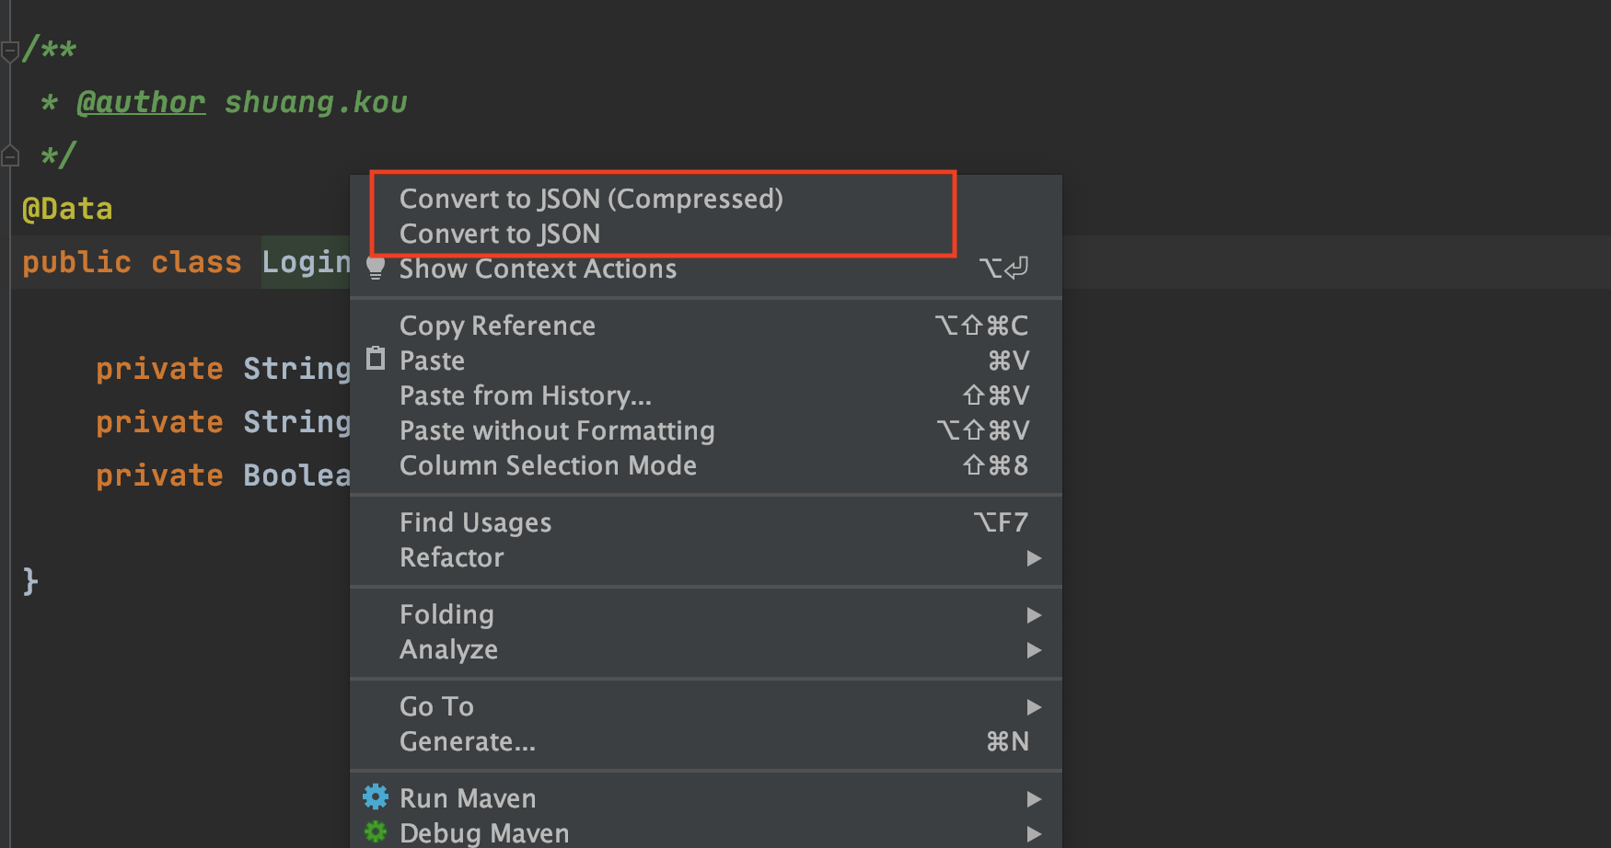Select Find Usages in the menu
Viewport: 1611px width, 848px height.
tap(475, 522)
